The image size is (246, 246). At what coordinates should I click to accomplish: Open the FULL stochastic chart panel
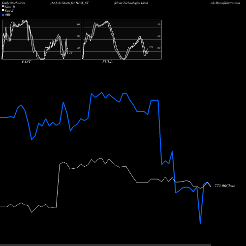tap(122, 39)
